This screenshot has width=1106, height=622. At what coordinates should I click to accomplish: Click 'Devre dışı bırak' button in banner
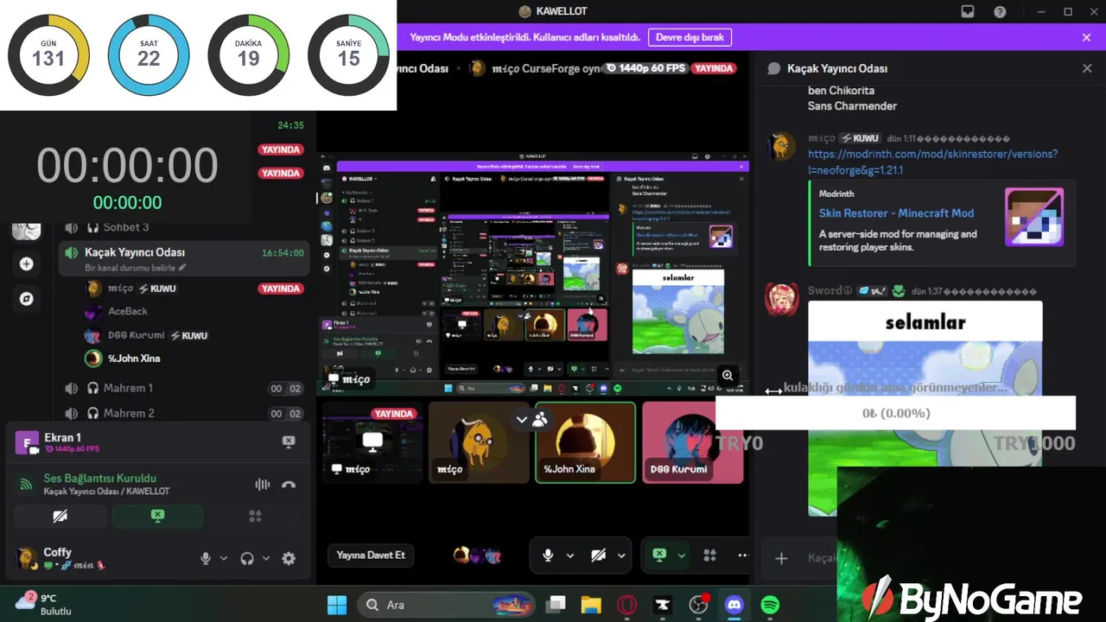[x=690, y=37]
